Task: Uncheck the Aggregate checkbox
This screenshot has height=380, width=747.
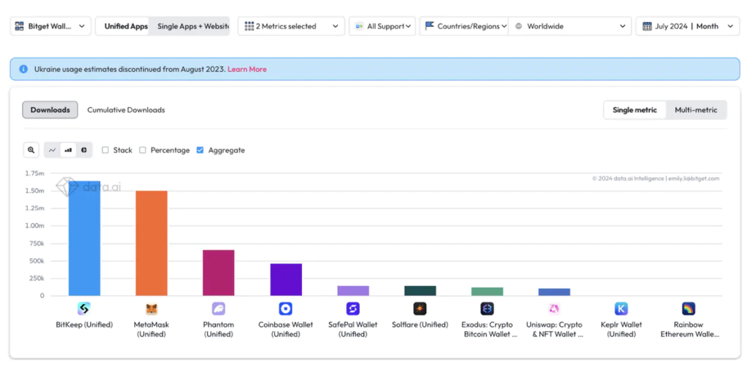Action: click(x=200, y=150)
